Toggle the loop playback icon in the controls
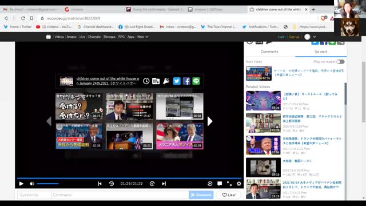This screenshot has height=206, width=366. click(x=210, y=184)
